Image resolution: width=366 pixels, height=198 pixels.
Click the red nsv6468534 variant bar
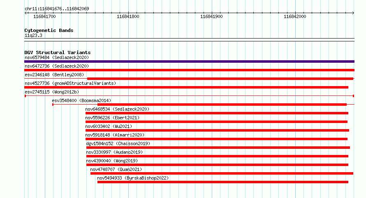coord(217,113)
